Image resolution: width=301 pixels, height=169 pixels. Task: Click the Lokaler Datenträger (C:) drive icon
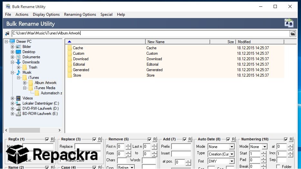click(x=18, y=103)
